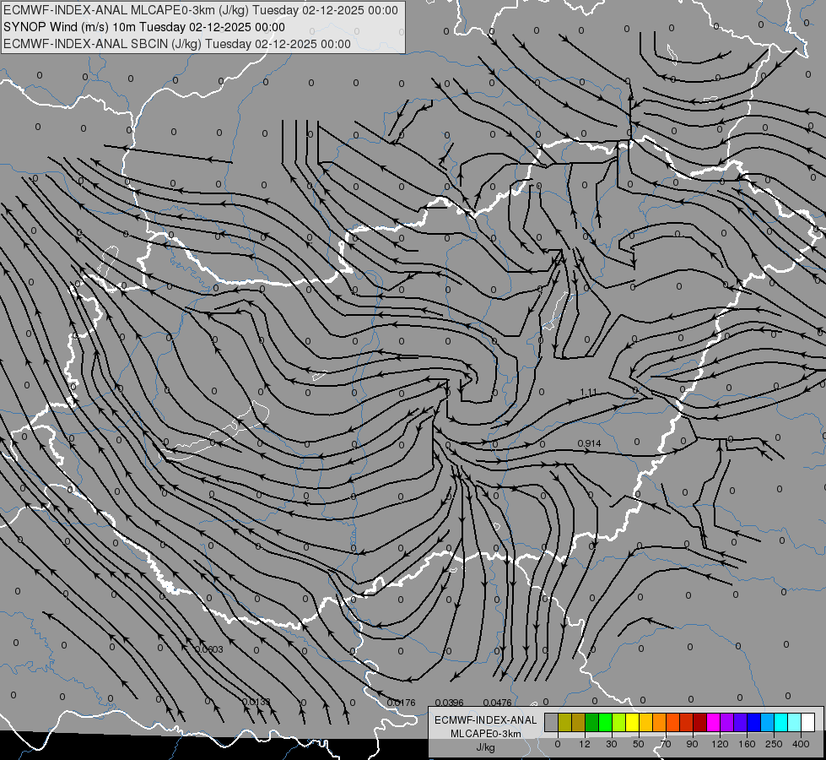
Task: Select the gray legend swatch
Action: point(551,722)
